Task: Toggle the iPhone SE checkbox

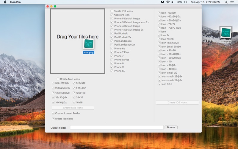Action: tap(112, 71)
